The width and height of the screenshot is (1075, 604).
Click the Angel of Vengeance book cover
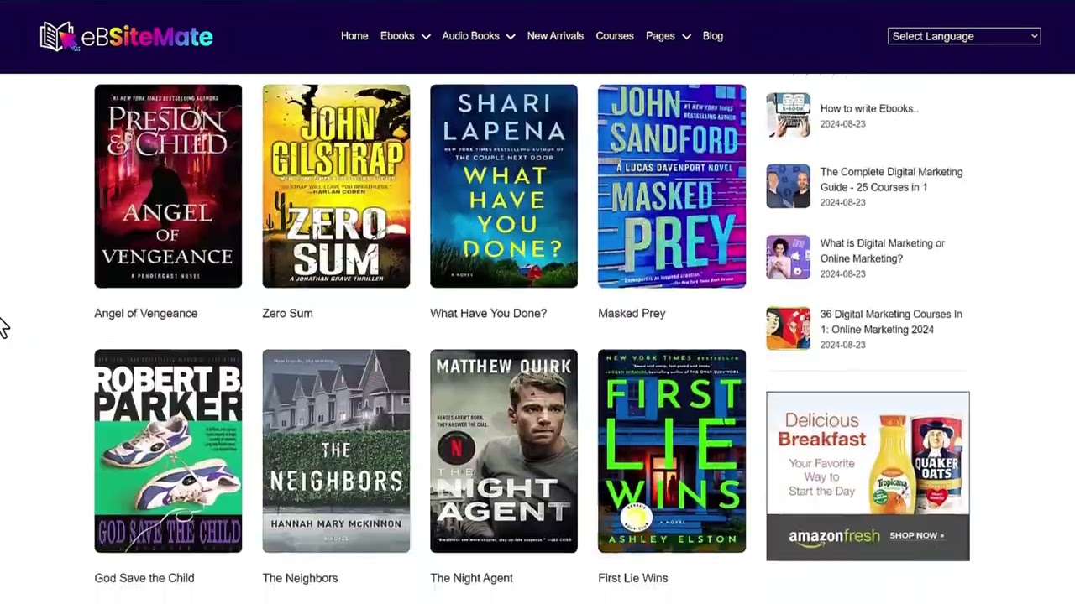click(x=168, y=186)
